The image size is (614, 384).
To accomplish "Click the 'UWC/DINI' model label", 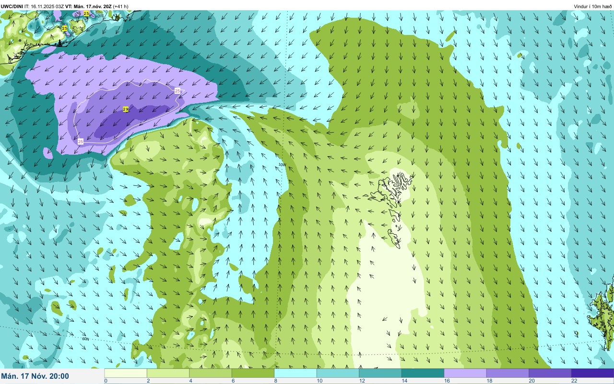I will pos(12,6).
